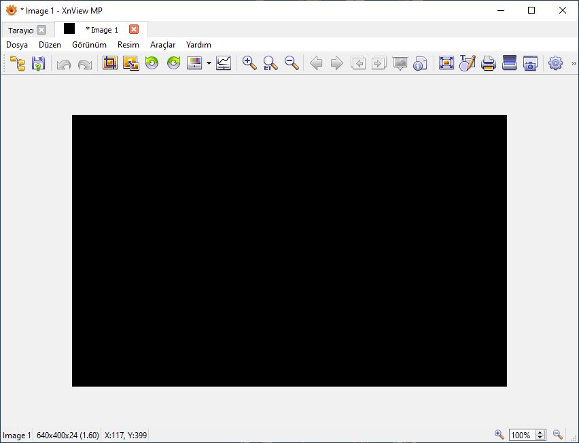Open the Yardım menu
Screen dimensions: 579x443
click(198, 45)
